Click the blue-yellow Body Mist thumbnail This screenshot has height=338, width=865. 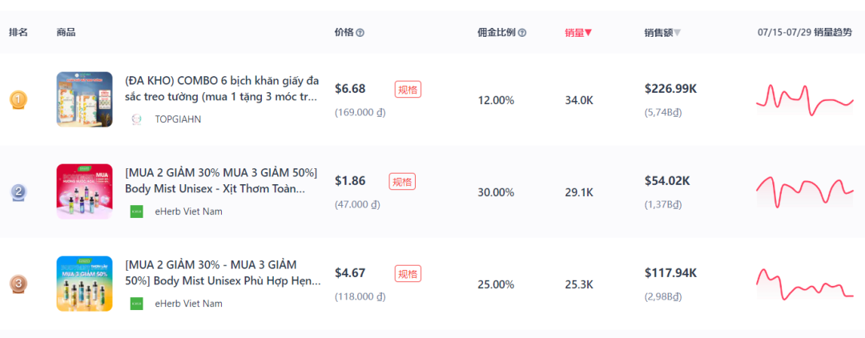click(84, 284)
